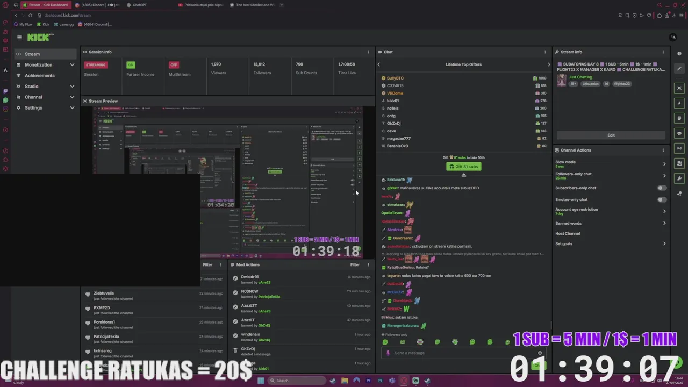Open Premiere Pro from the taskbar
The image size is (688, 387).
[368, 381]
